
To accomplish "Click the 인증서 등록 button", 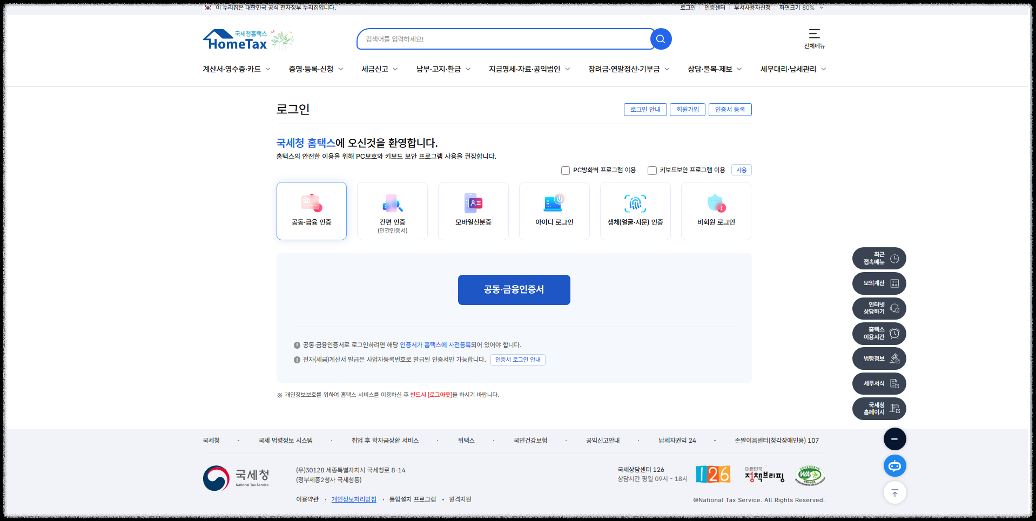I will tap(730, 110).
